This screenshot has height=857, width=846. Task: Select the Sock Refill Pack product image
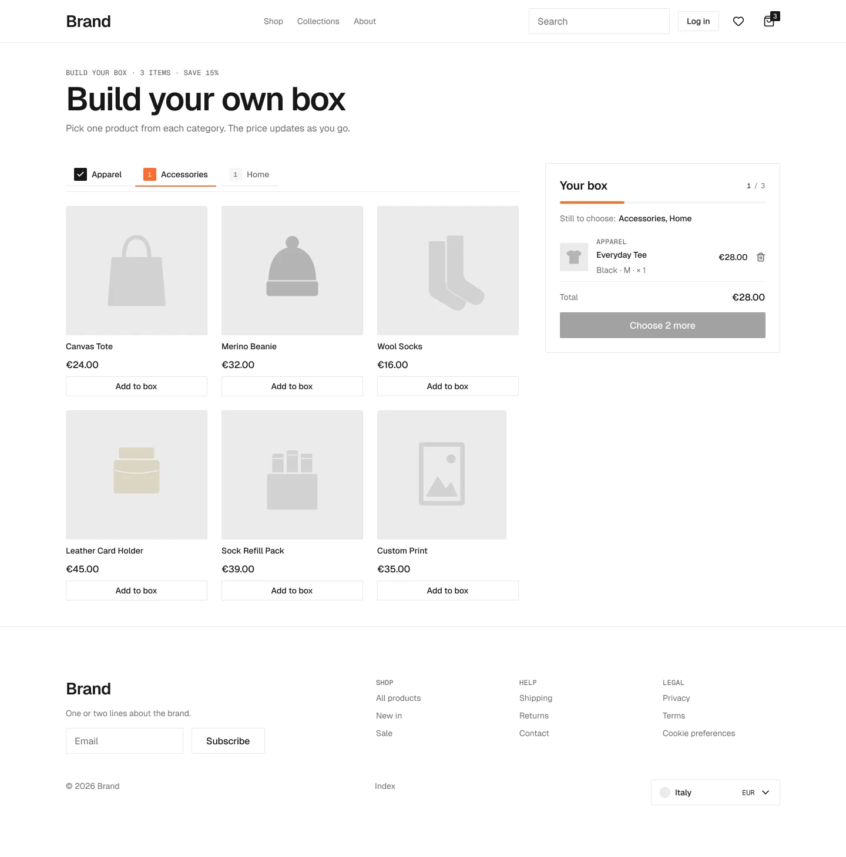click(292, 475)
